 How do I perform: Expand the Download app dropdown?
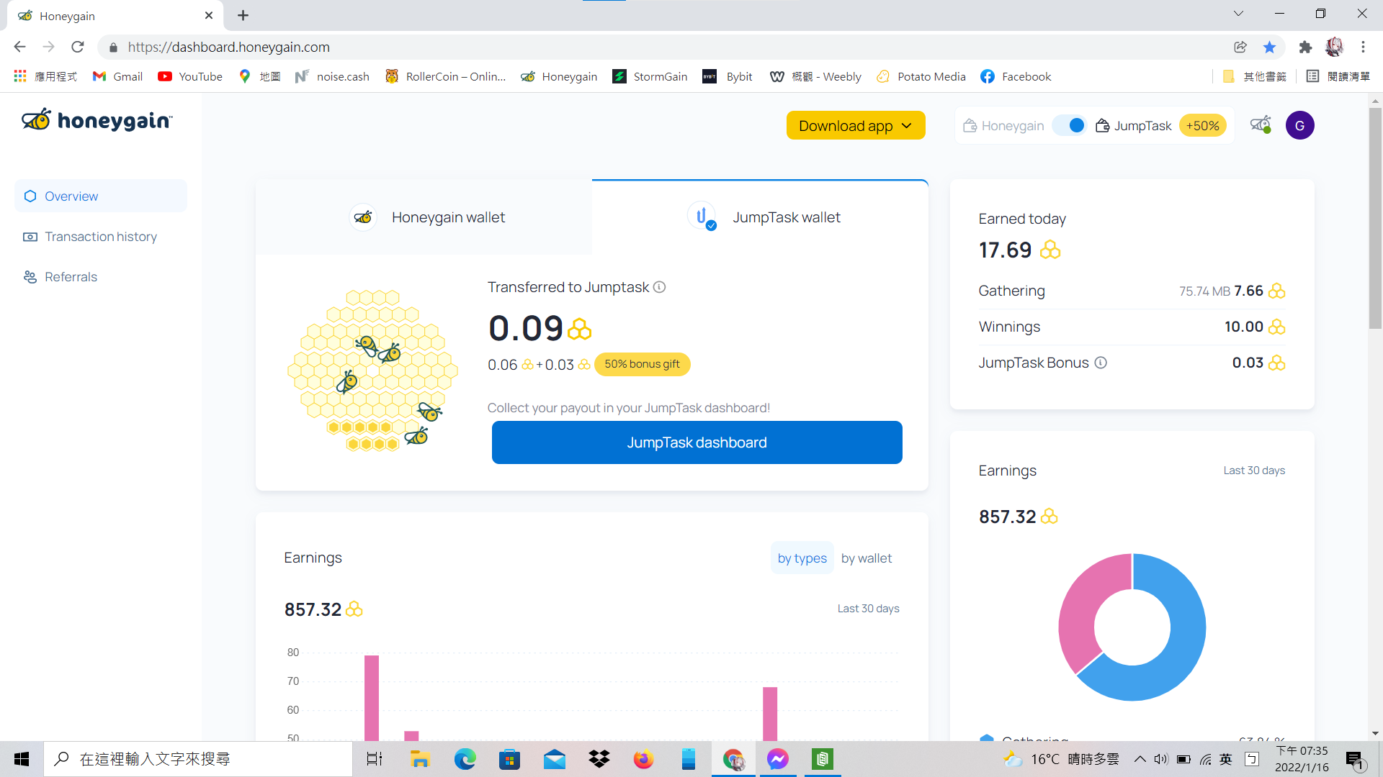(x=856, y=126)
